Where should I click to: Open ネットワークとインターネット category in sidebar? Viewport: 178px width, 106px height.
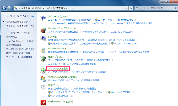20,27
